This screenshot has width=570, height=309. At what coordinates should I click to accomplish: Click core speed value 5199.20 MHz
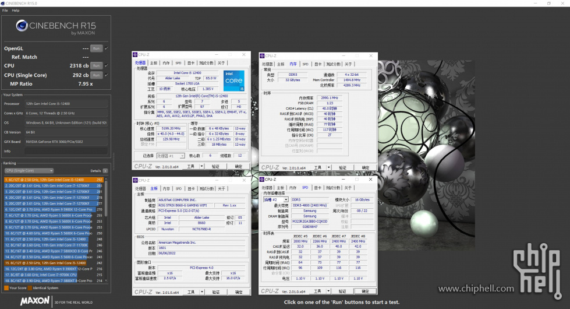pos(171,128)
